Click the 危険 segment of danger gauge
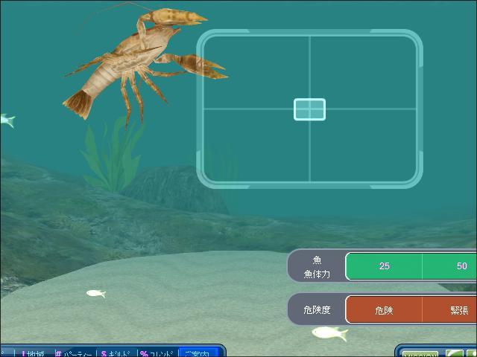Viewport: 477px width, 357px height. (384, 310)
